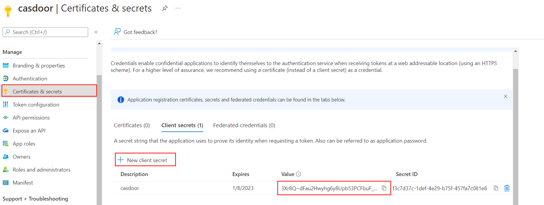The image size is (544, 205).
Task: Open Token configuration page
Action: point(36,104)
